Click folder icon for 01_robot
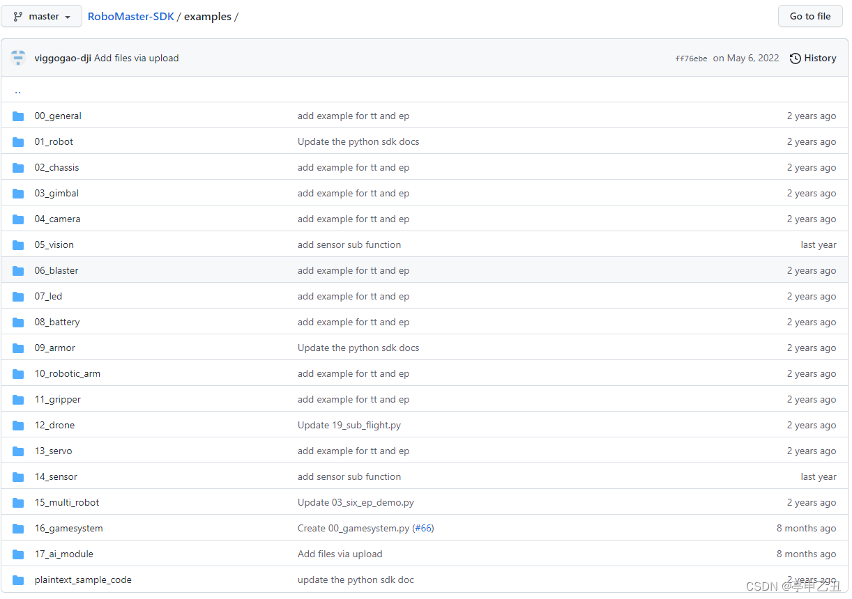The height and width of the screenshot is (599, 852). point(18,142)
